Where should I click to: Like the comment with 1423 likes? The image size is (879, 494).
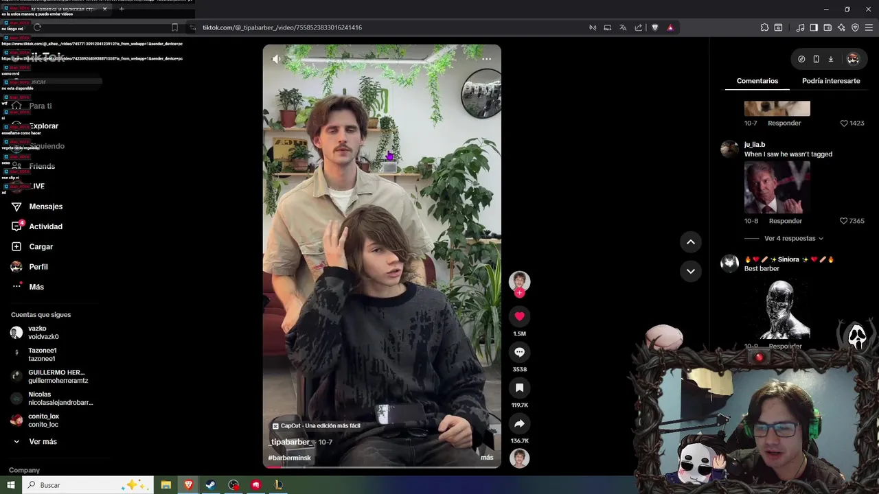(x=844, y=123)
